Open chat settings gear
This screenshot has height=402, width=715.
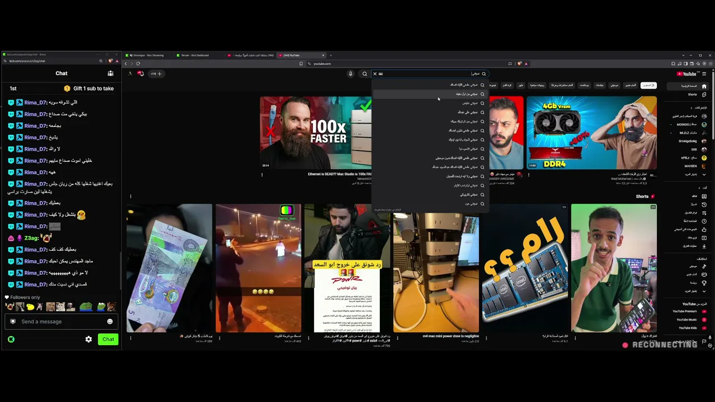click(x=88, y=339)
